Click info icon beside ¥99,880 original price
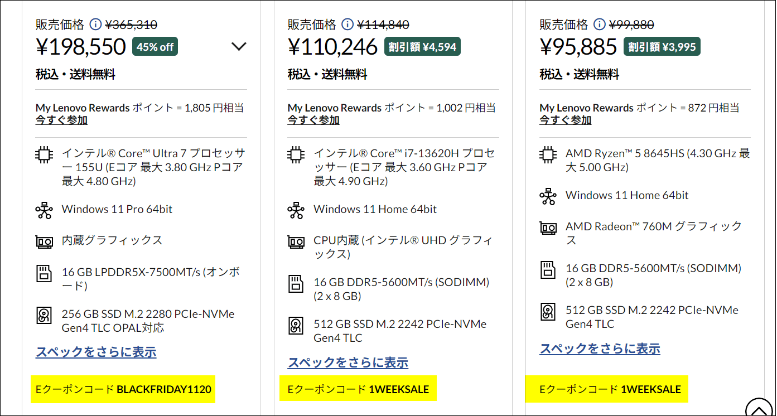777x416 pixels. tap(600, 25)
